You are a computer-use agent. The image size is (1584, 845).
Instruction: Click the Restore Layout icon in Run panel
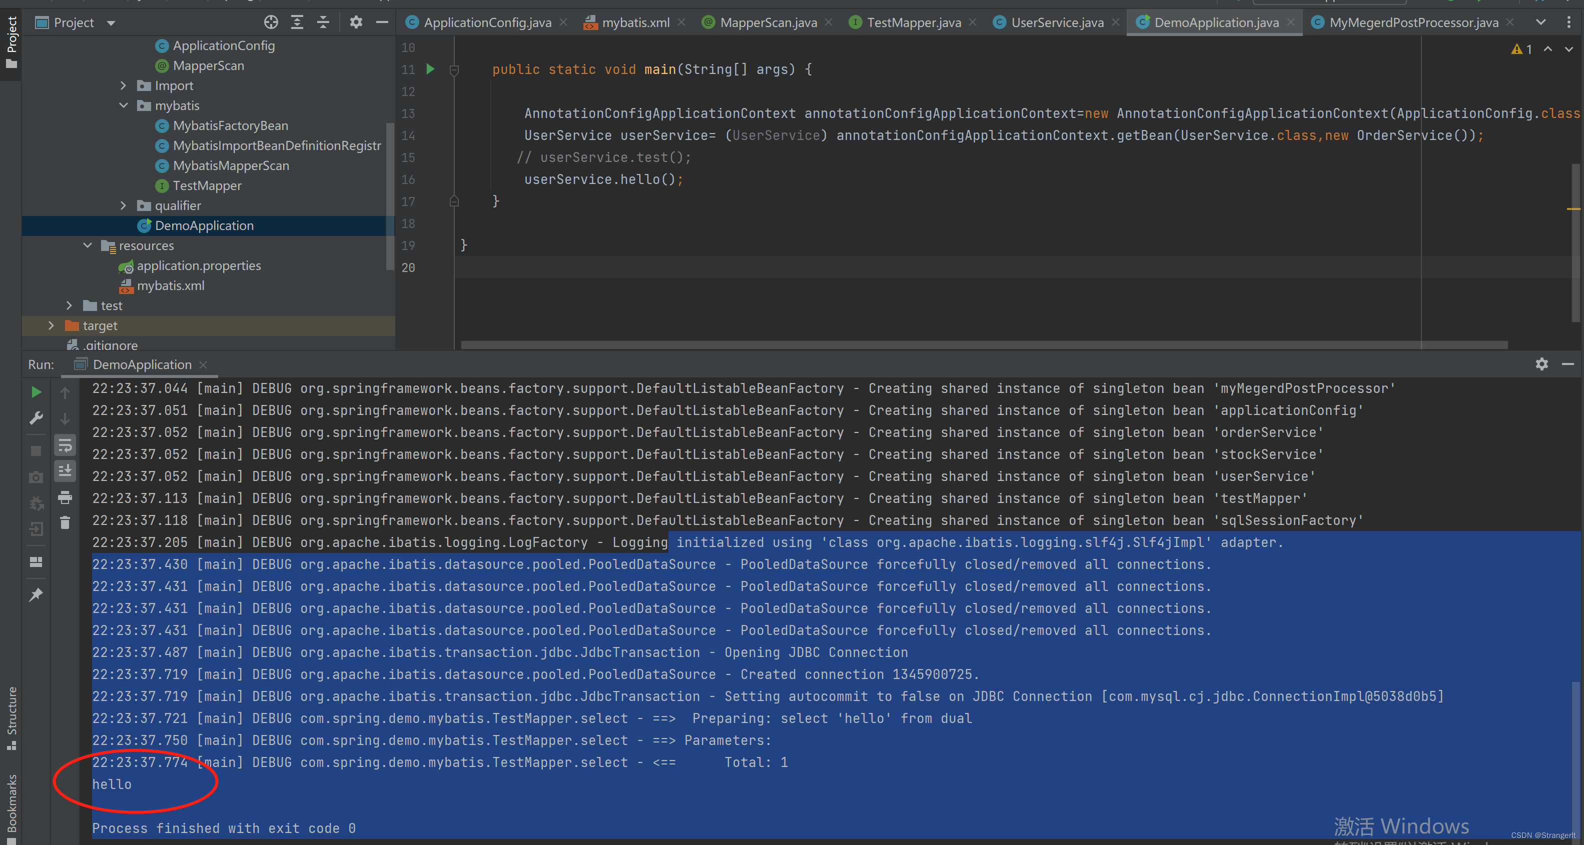pos(37,561)
